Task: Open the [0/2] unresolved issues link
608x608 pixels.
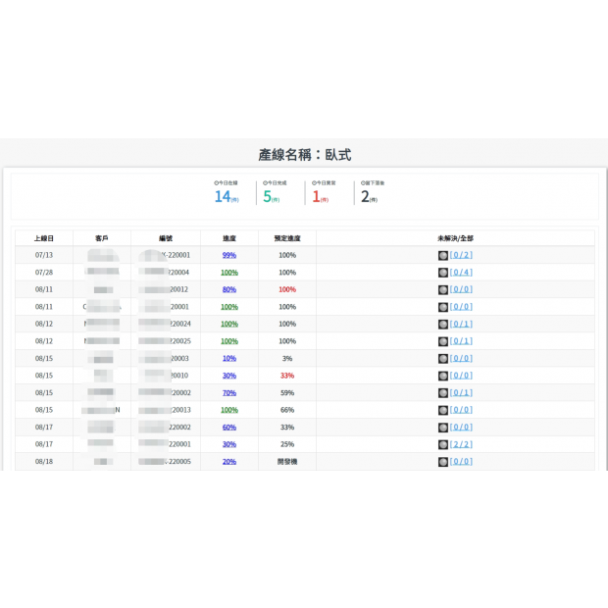Action: coord(461,255)
